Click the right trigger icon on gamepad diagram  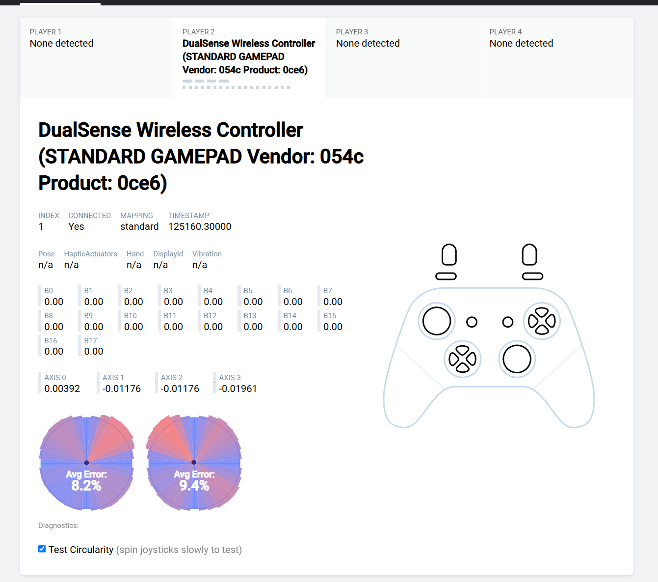click(x=529, y=255)
